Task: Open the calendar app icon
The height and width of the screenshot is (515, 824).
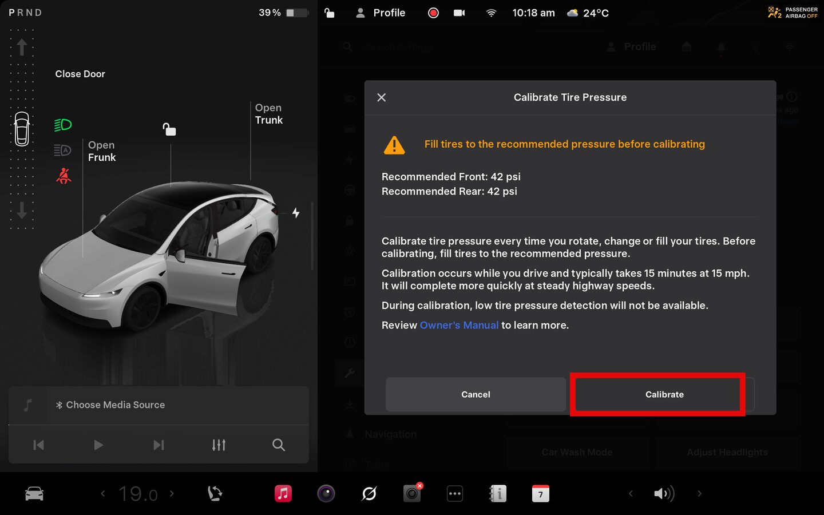Action: 540,493
